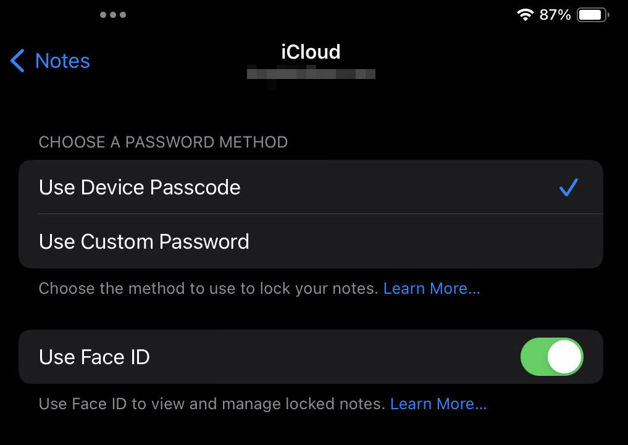Tap the blue checkmark beside Device Passcode
The height and width of the screenshot is (445, 628).
(569, 187)
